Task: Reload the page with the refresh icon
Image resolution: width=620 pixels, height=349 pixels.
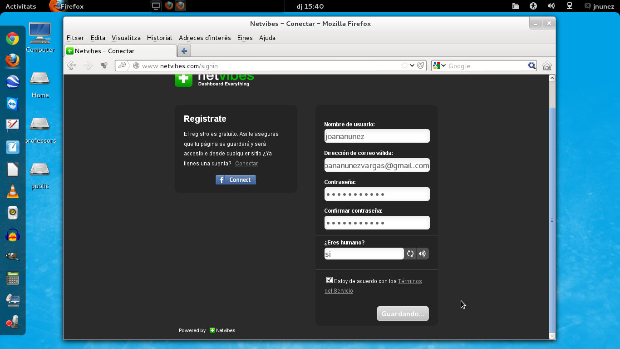Action: pyautogui.click(x=421, y=65)
